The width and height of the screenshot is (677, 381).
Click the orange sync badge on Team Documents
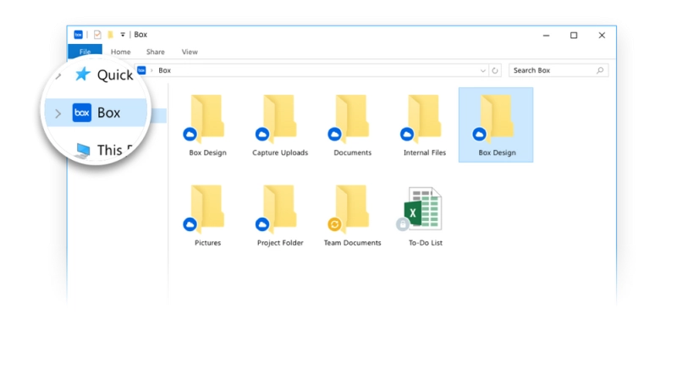(x=334, y=224)
